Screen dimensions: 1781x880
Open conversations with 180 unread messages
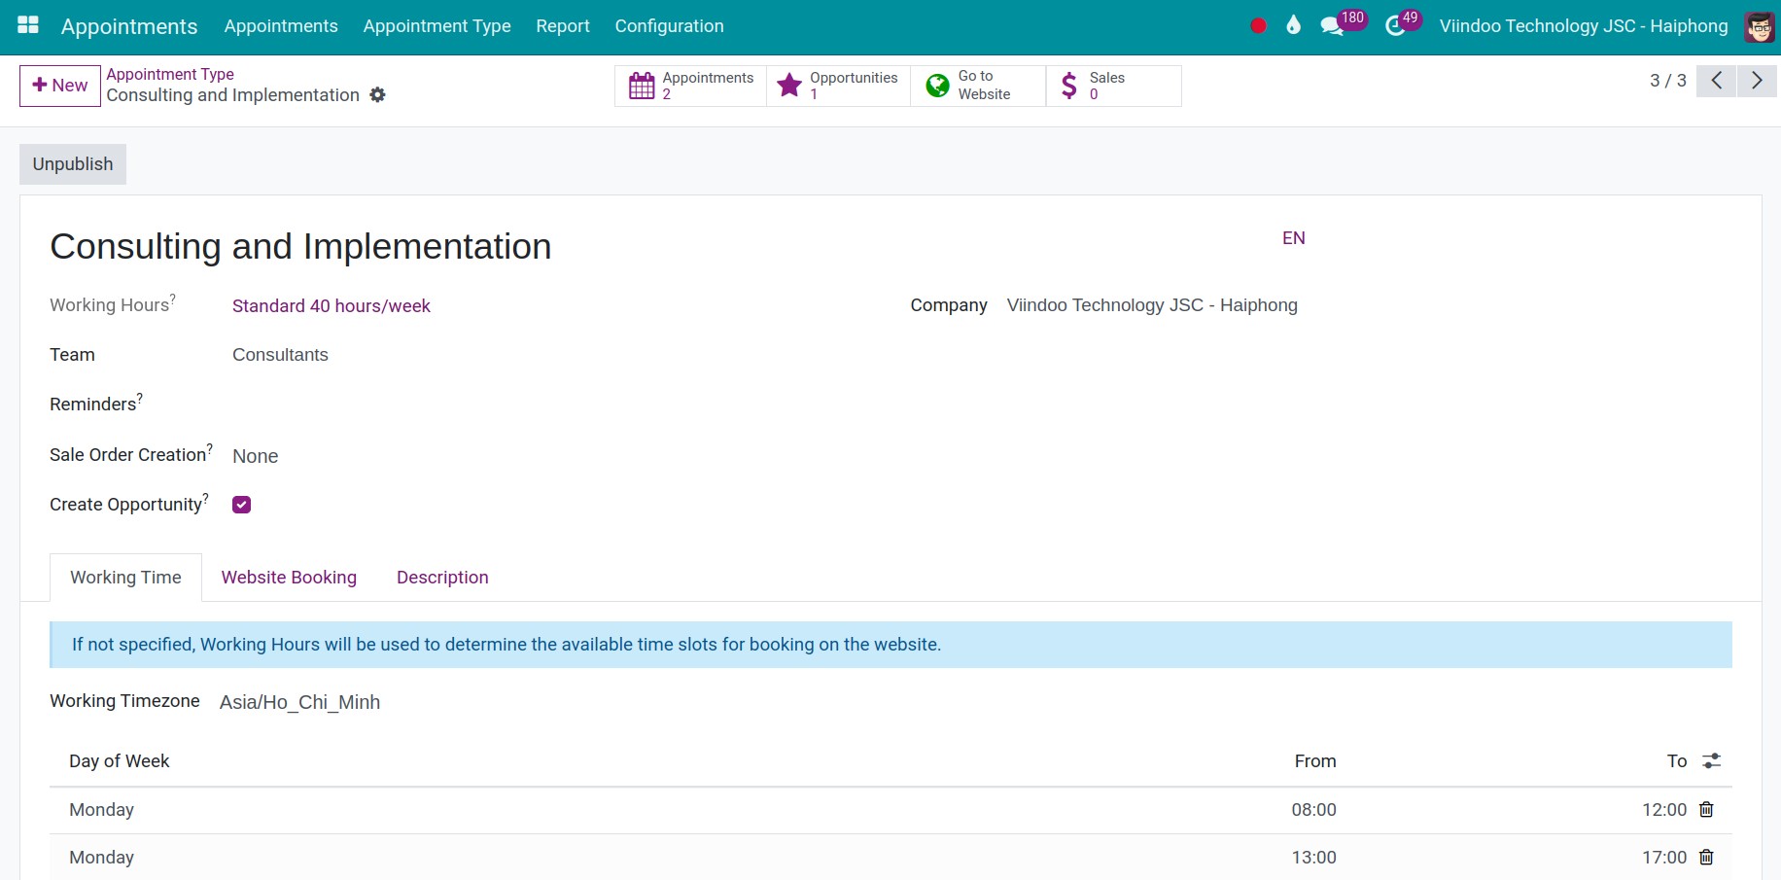coord(1342,23)
